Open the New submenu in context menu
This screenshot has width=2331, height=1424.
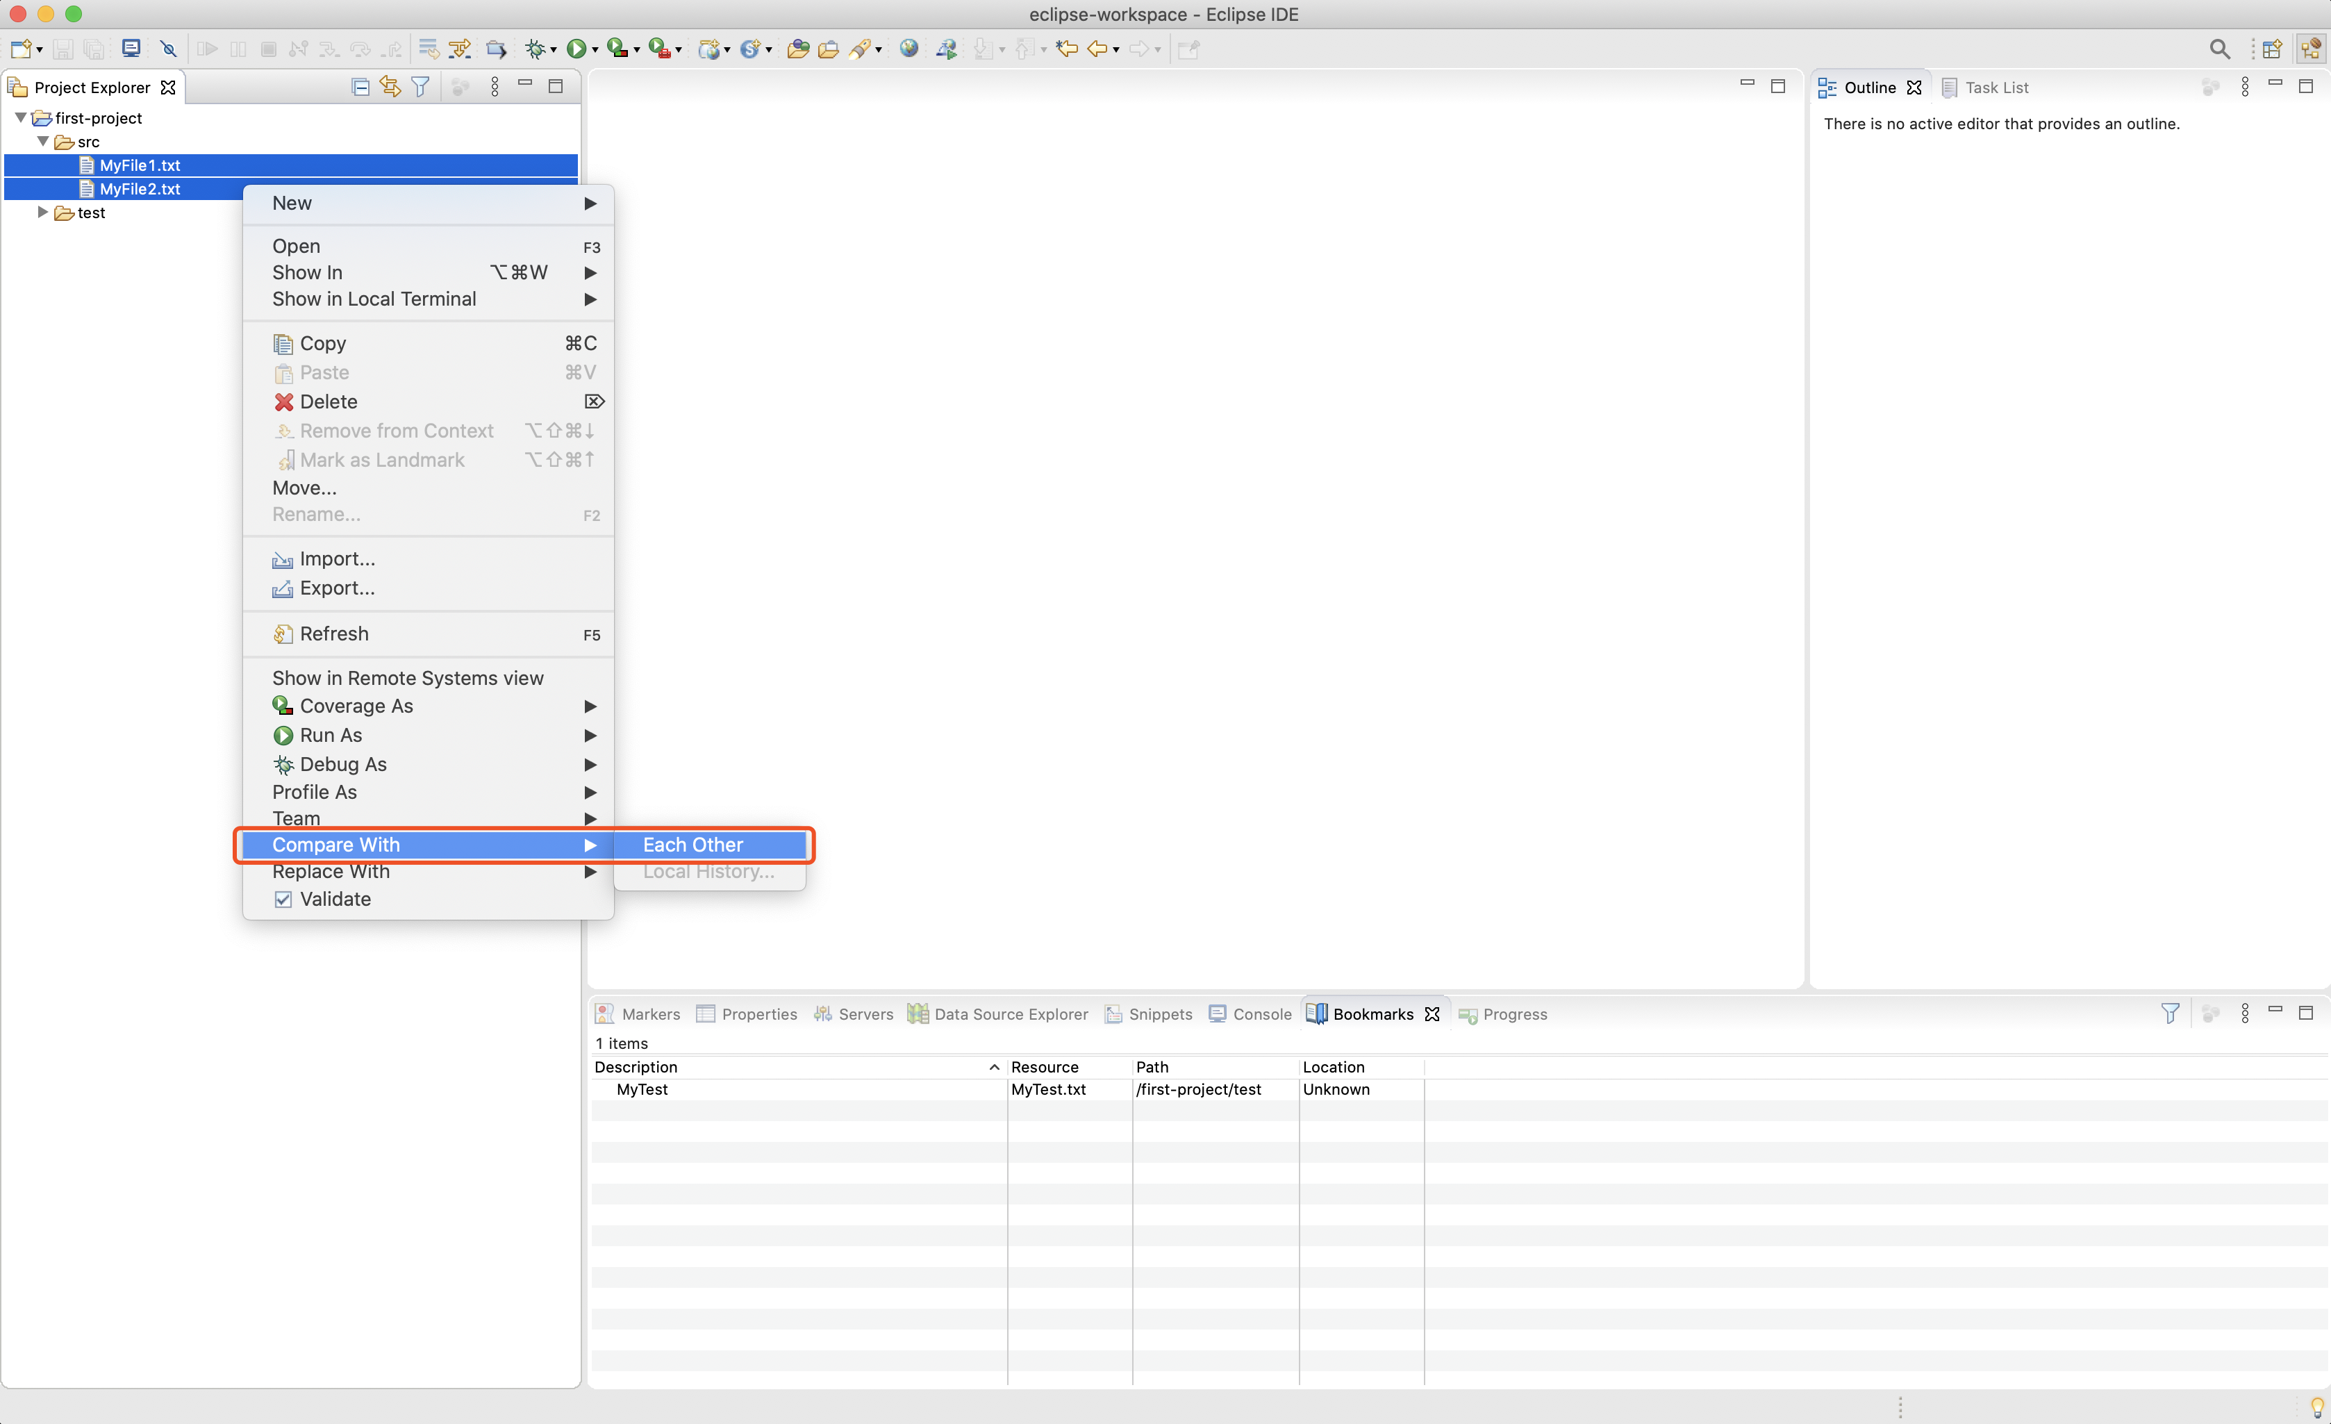point(429,202)
